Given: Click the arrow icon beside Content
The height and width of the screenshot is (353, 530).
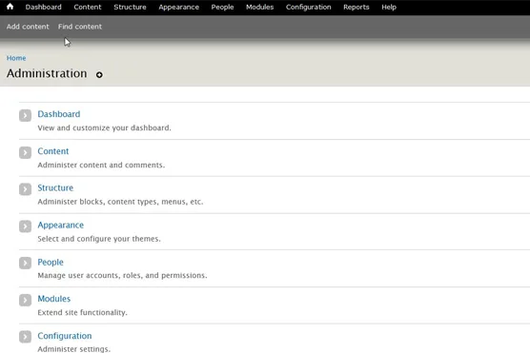Looking at the screenshot, I should click(25, 152).
